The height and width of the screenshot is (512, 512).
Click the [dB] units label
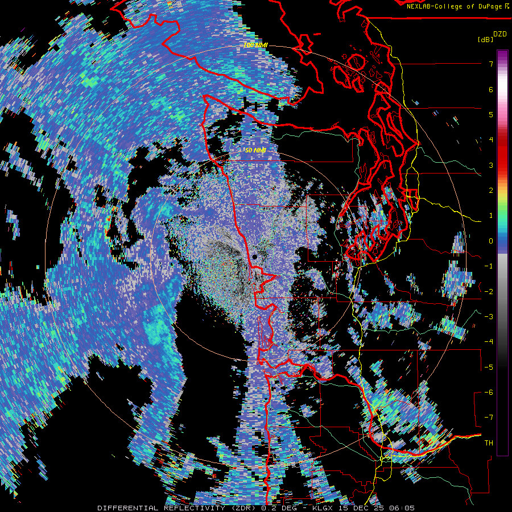pyautogui.click(x=485, y=39)
